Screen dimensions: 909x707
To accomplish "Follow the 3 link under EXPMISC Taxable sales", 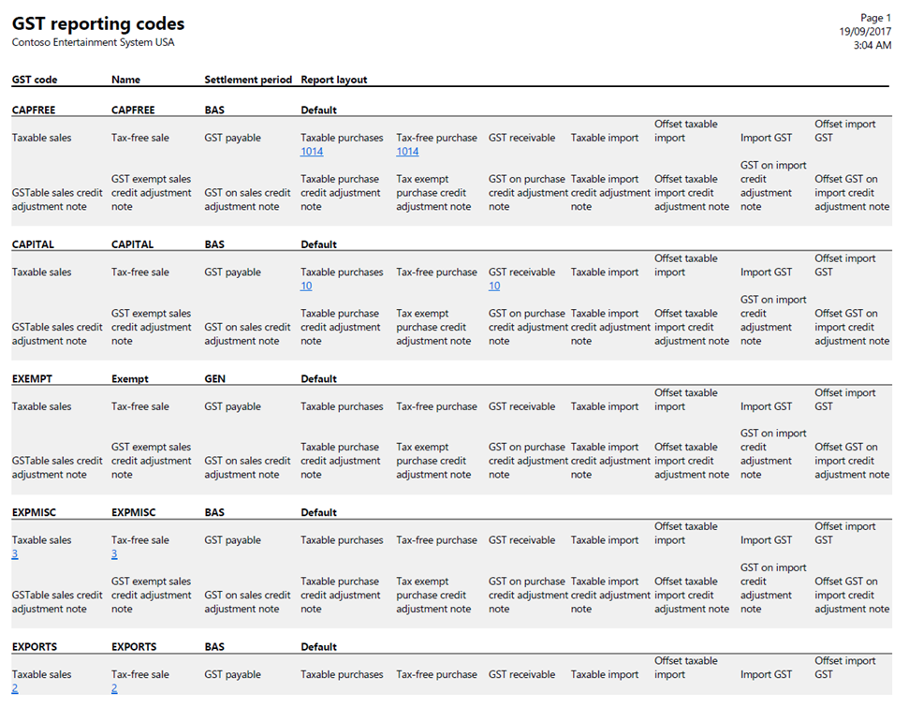I will click(15, 554).
